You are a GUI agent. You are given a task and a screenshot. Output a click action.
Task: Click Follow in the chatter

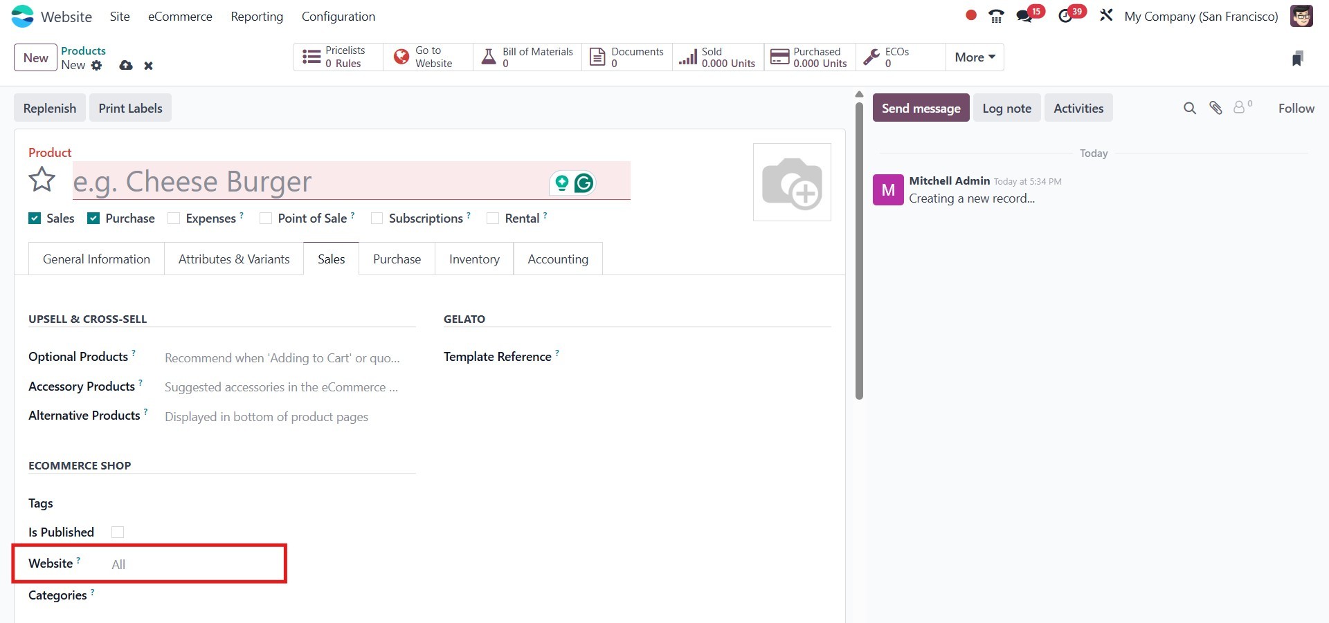click(x=1296, y=108)
